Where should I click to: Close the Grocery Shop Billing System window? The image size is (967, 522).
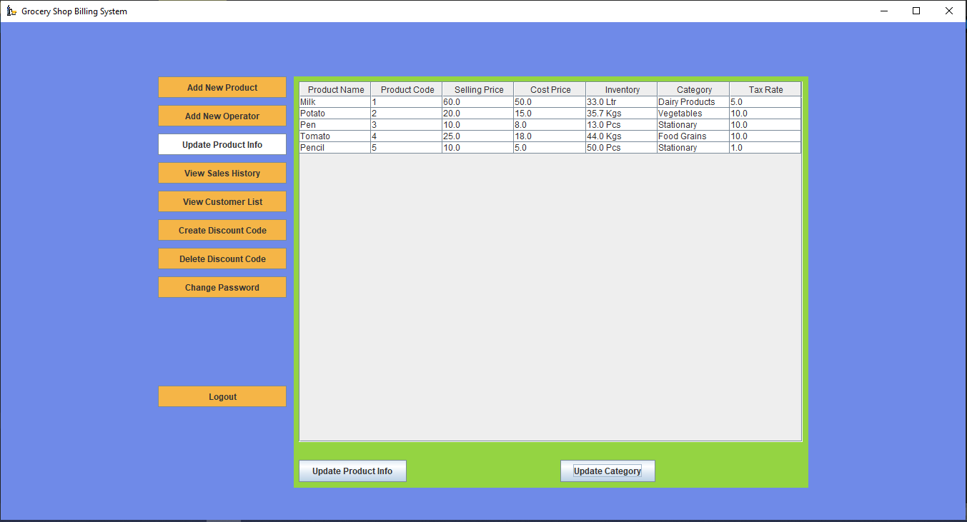pyautogui.click(x=949, y=11)
